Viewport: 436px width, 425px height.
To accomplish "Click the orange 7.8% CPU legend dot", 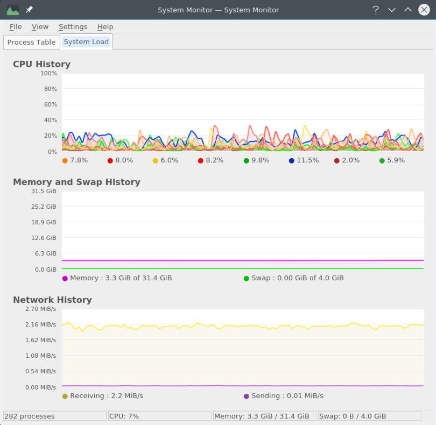I will [65, 161].
